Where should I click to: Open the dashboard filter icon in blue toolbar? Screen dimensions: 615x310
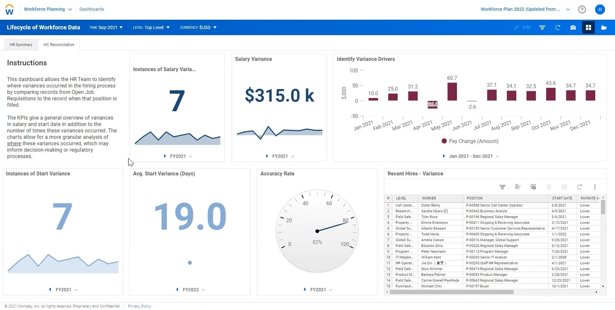point(542,27)
